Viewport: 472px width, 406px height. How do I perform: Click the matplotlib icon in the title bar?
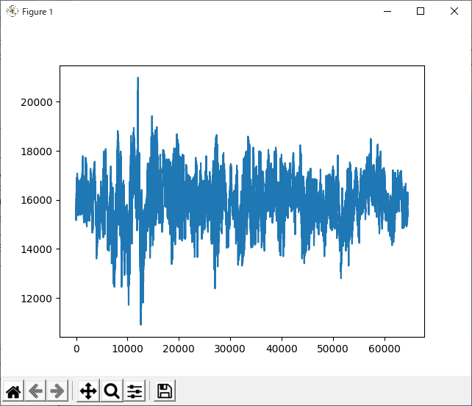12,11
